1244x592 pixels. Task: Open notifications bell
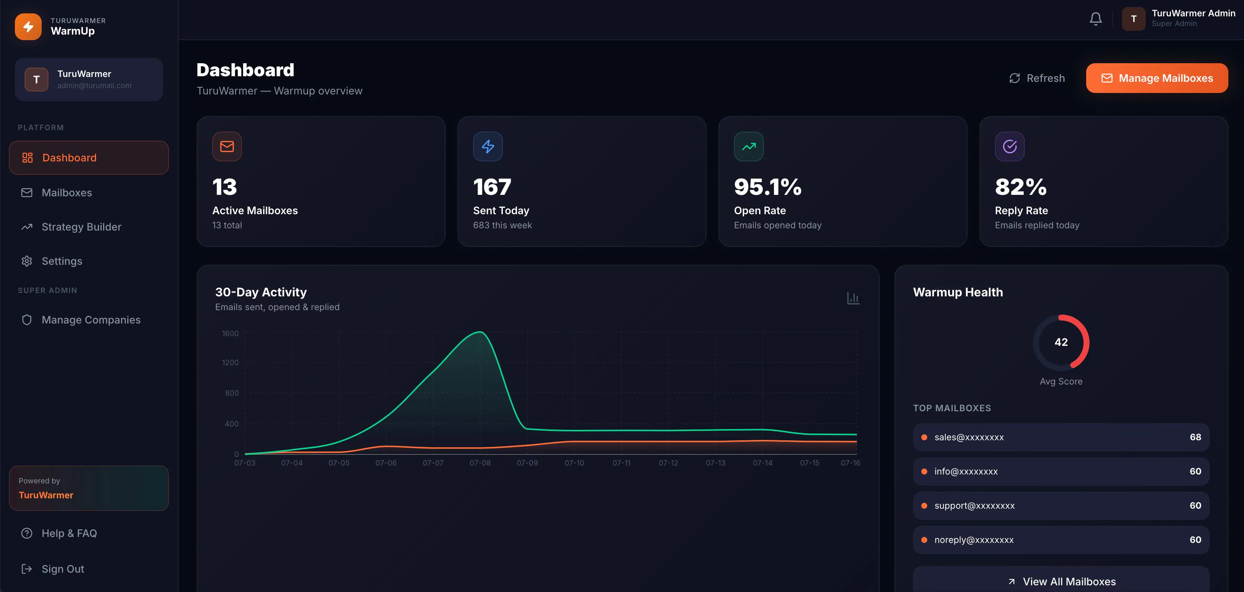(1096, 19)
